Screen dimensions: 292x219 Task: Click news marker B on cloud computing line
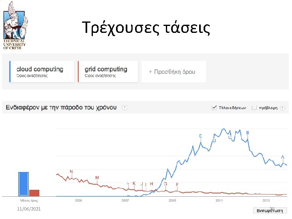247,133
